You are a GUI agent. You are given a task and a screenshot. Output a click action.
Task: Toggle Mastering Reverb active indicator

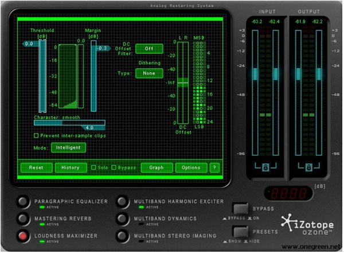coord(42,224)
